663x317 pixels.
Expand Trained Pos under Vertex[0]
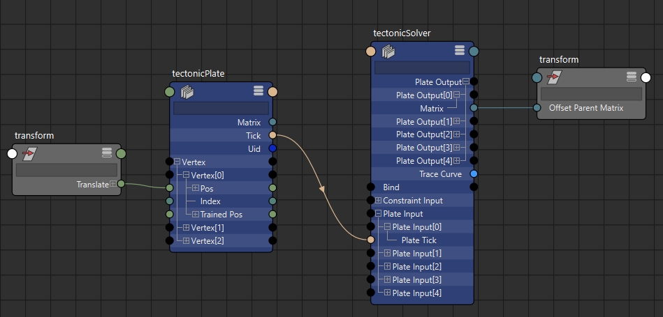pos(196,215)
